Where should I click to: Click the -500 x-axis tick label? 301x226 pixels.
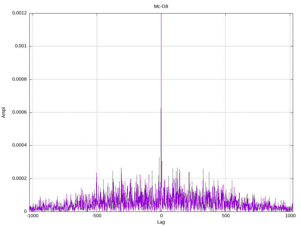click(x=97, y=216)
